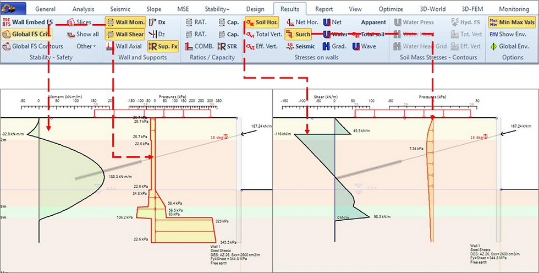This screenshot has width=539, height=273.
Task: Show Total Vert. stresses
Action: click(264, 34)
